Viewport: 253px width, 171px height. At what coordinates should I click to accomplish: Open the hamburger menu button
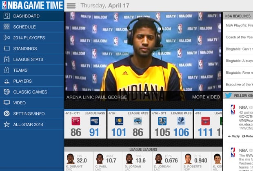pos(71,6)
